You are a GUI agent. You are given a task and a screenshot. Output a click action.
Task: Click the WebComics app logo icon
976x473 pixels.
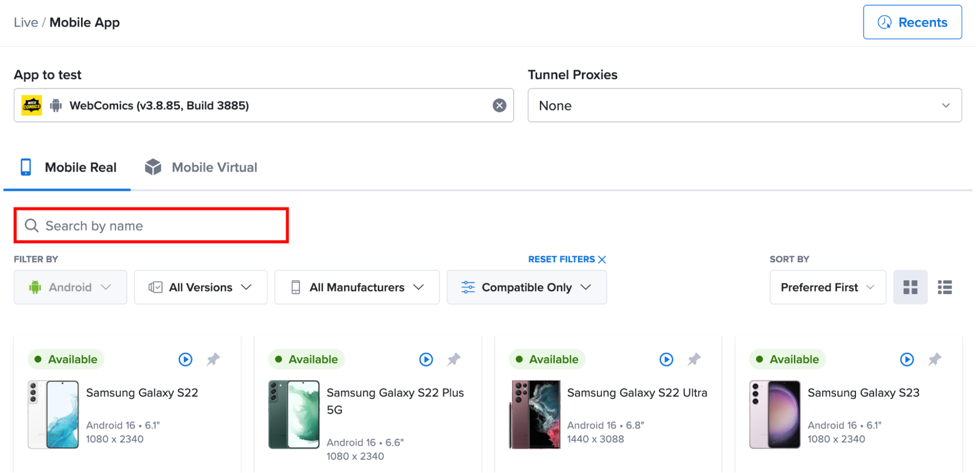32,105
